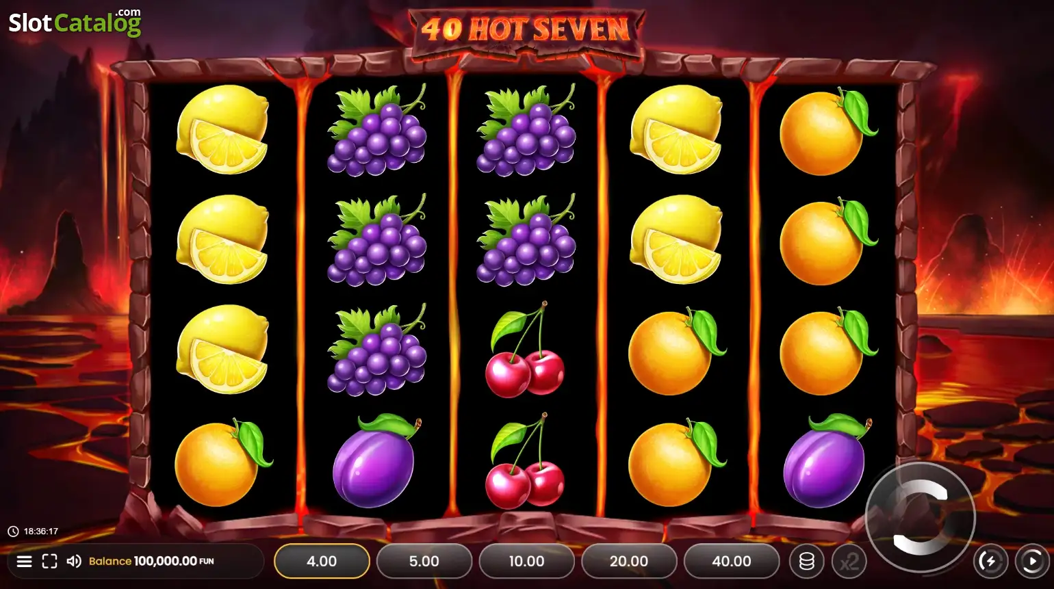This screenshot has width=1054, height=589.
Task: Choose the 10.00 bet option
Action: (x=526, y=561)
